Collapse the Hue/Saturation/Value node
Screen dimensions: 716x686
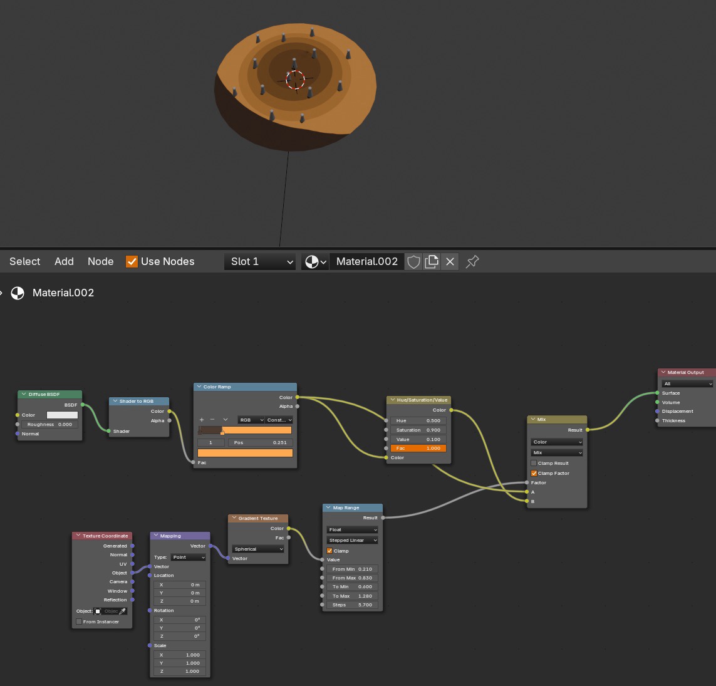click(x=392, y=400)
